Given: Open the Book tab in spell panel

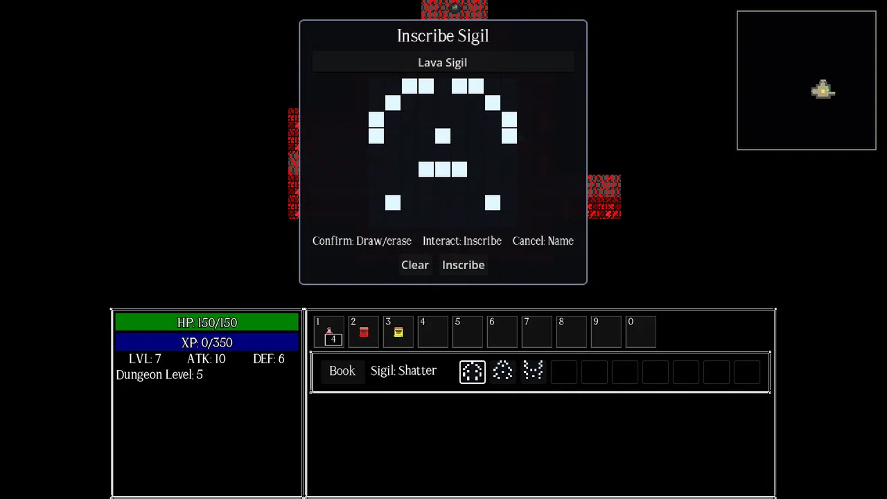Looking at the screenshot, I should pos(342,371).
